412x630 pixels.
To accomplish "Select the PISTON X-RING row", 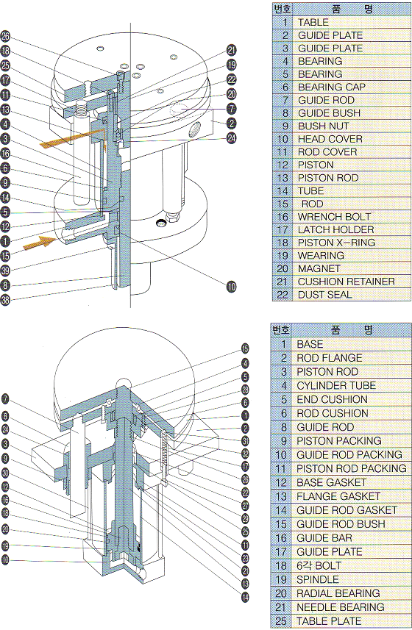I will 341,243.
